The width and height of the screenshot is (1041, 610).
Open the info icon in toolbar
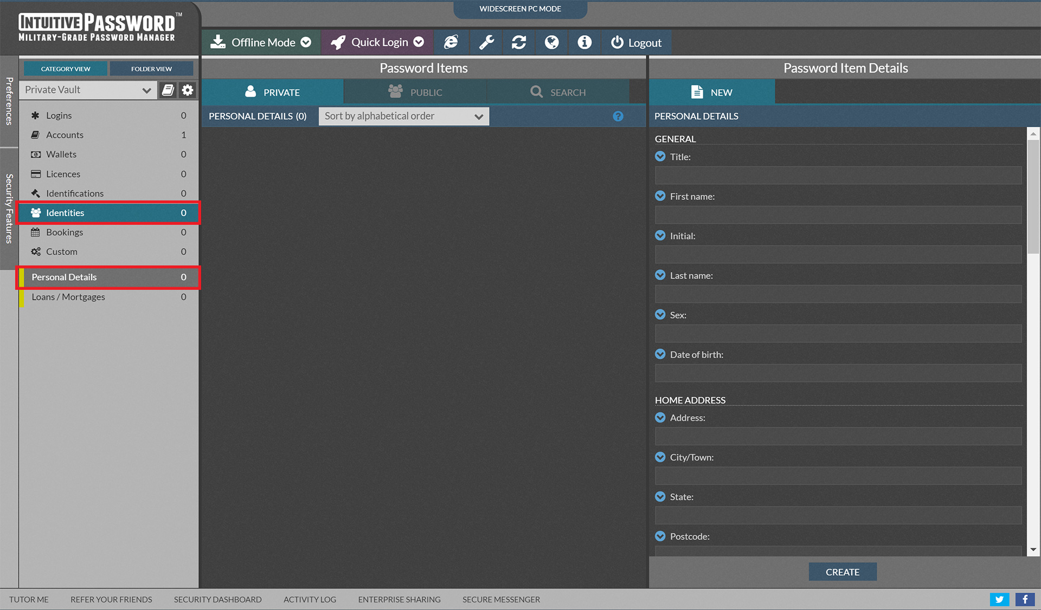point(584,42)
